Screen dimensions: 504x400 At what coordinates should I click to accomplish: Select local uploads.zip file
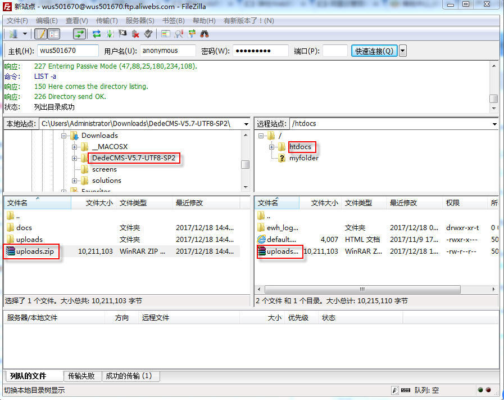pos(123,251)
